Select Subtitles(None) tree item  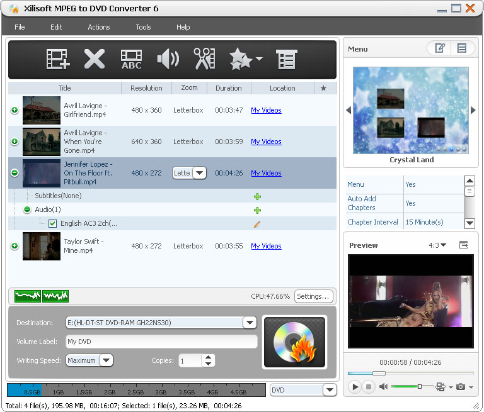tap(58, 196)
